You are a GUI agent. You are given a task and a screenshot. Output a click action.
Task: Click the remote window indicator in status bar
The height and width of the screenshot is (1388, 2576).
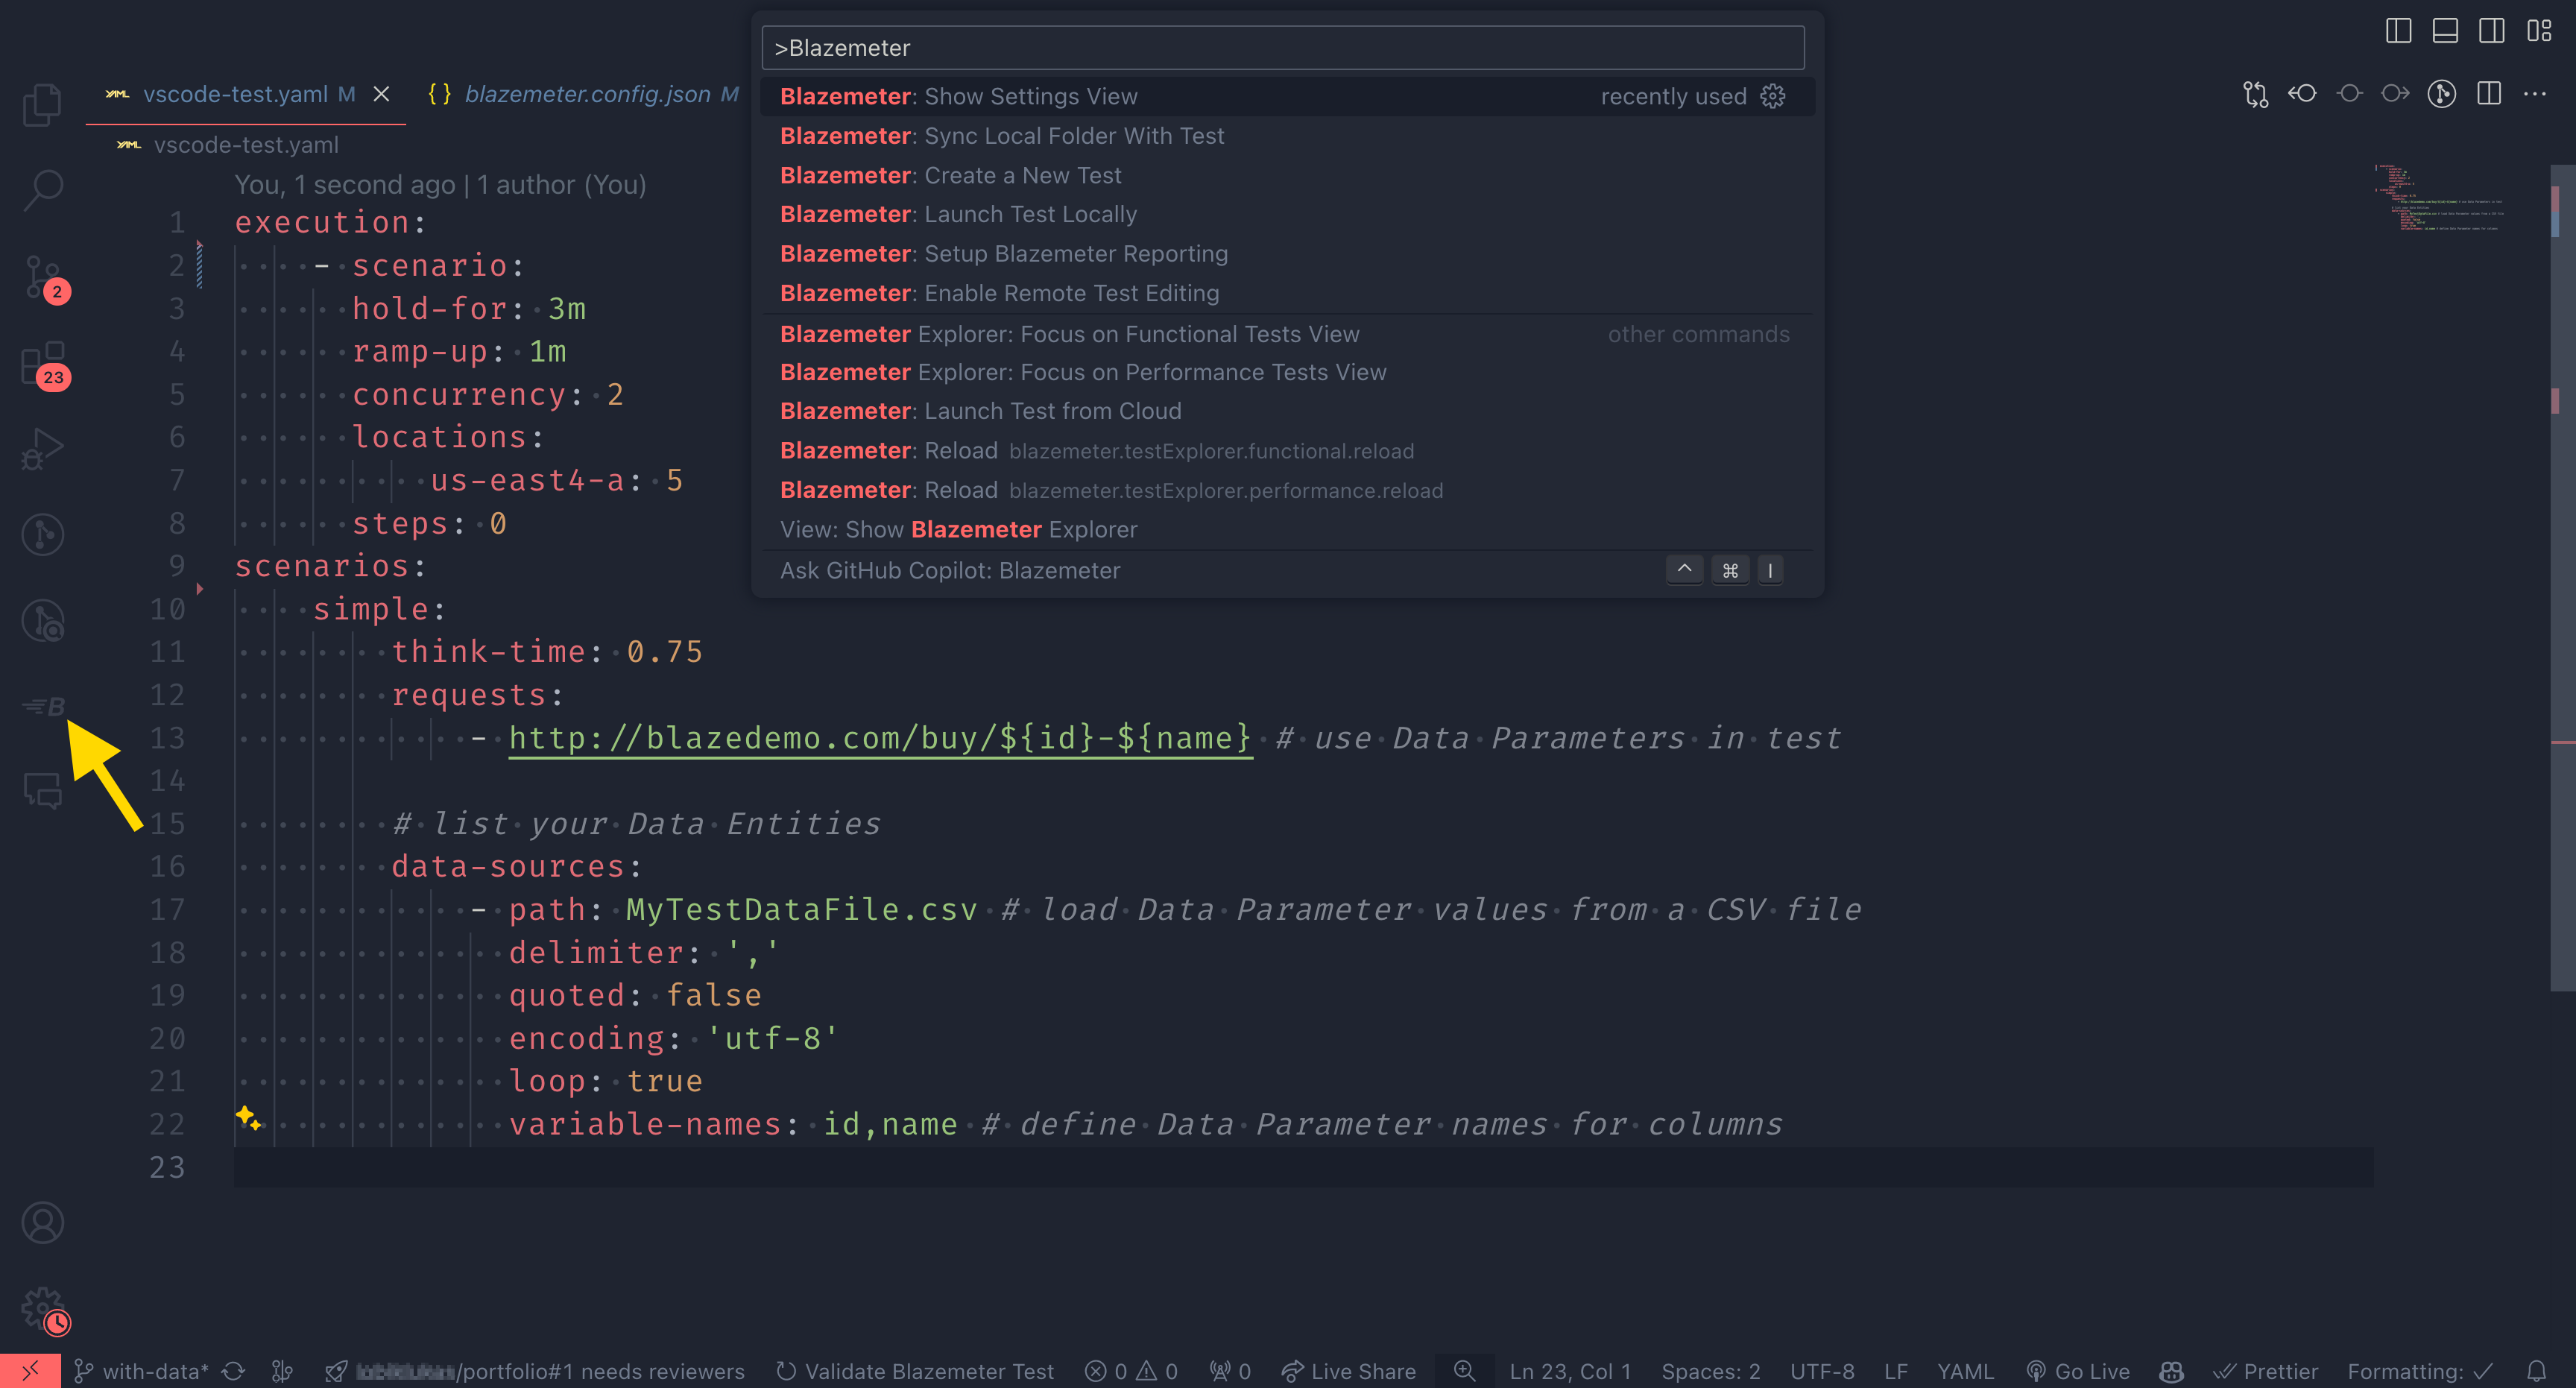pos(30,1370)
